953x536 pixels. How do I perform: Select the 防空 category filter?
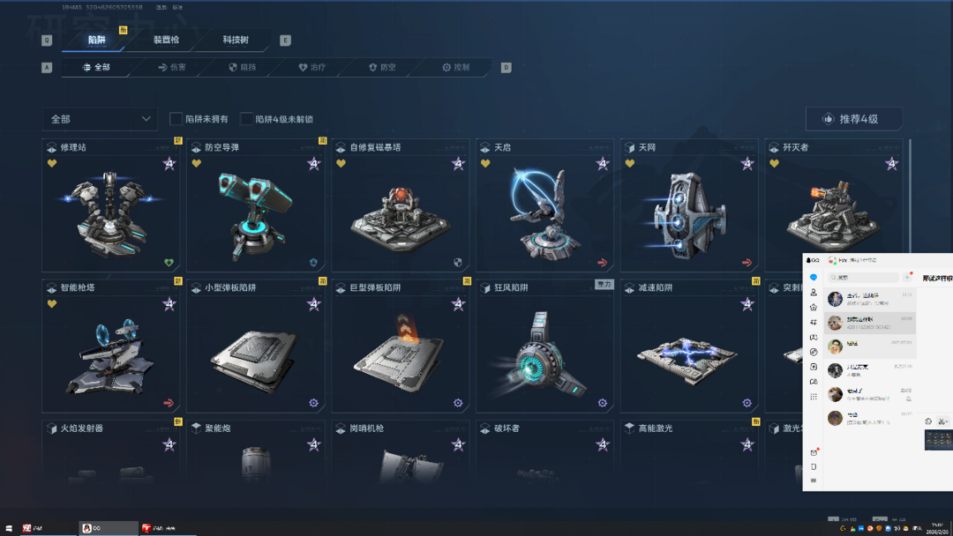pos(382,67)
